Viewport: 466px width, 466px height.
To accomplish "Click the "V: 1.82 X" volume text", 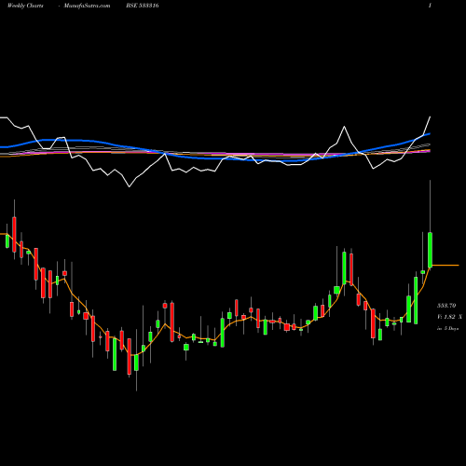I will [449, 317].
